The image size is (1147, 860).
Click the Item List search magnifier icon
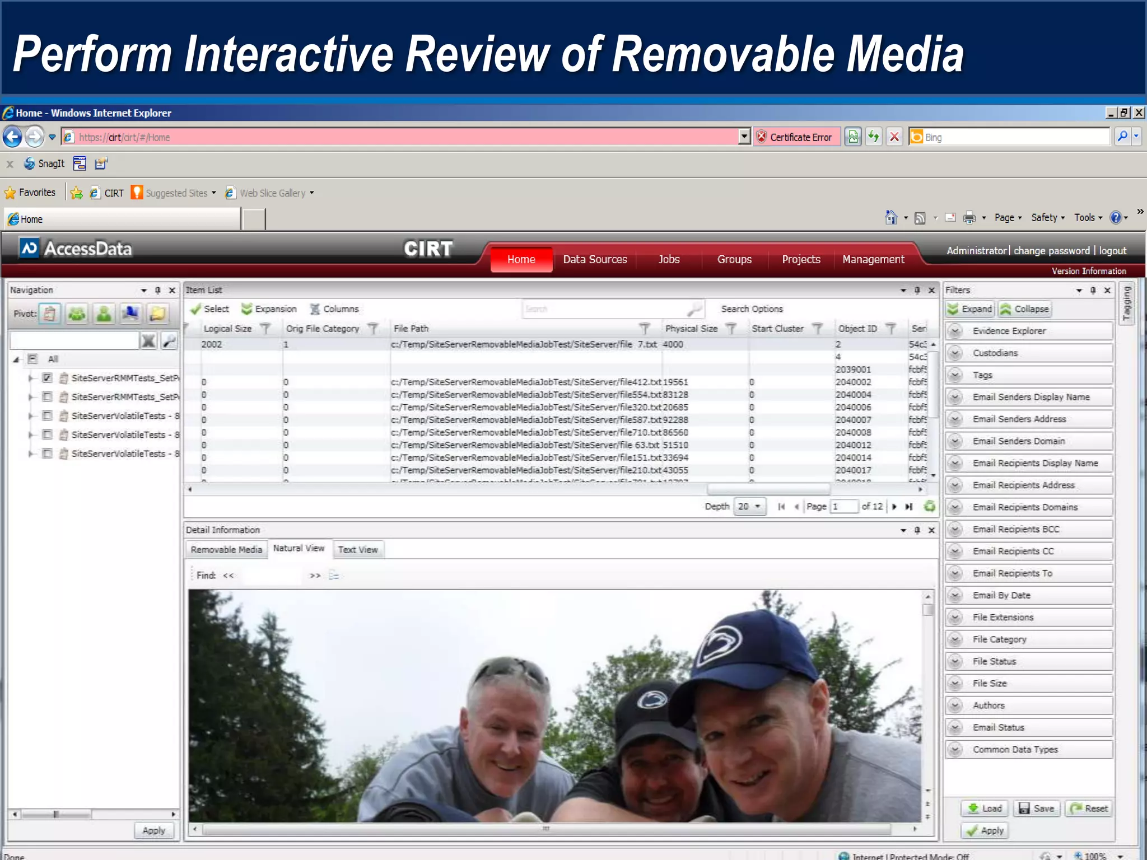[x=694, y=309]
